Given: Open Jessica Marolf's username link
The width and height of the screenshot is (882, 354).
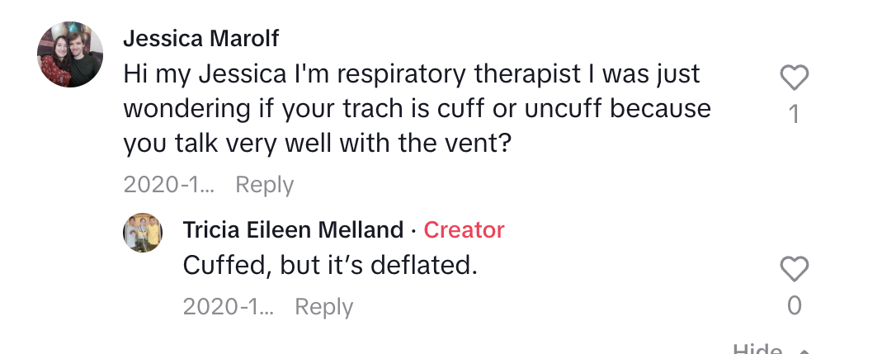Looking at the screenshot, I should (200, 39).
